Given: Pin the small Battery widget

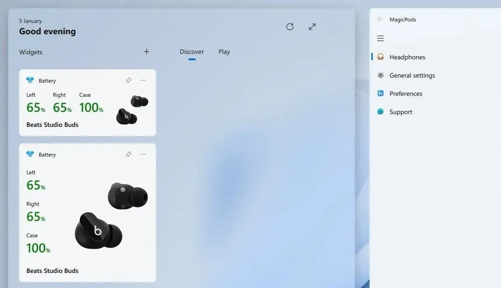Looking at the screenshot, I should pos(129,80).
